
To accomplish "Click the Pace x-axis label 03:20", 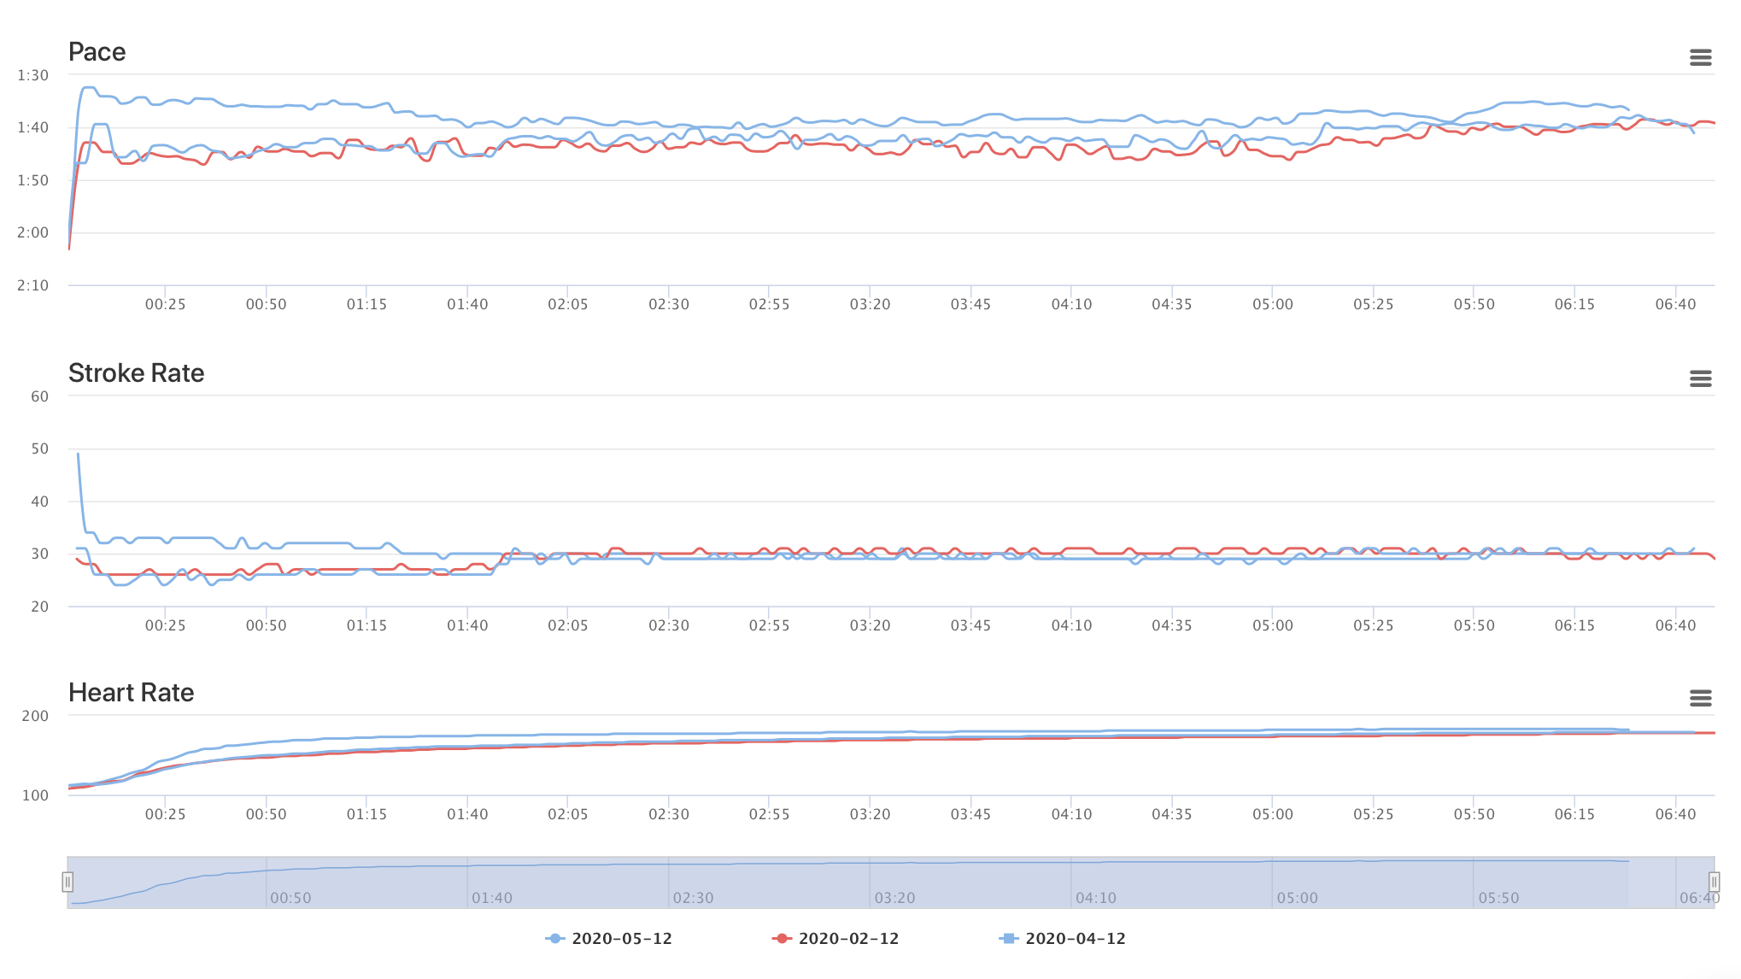I will [x=870, y=304].
